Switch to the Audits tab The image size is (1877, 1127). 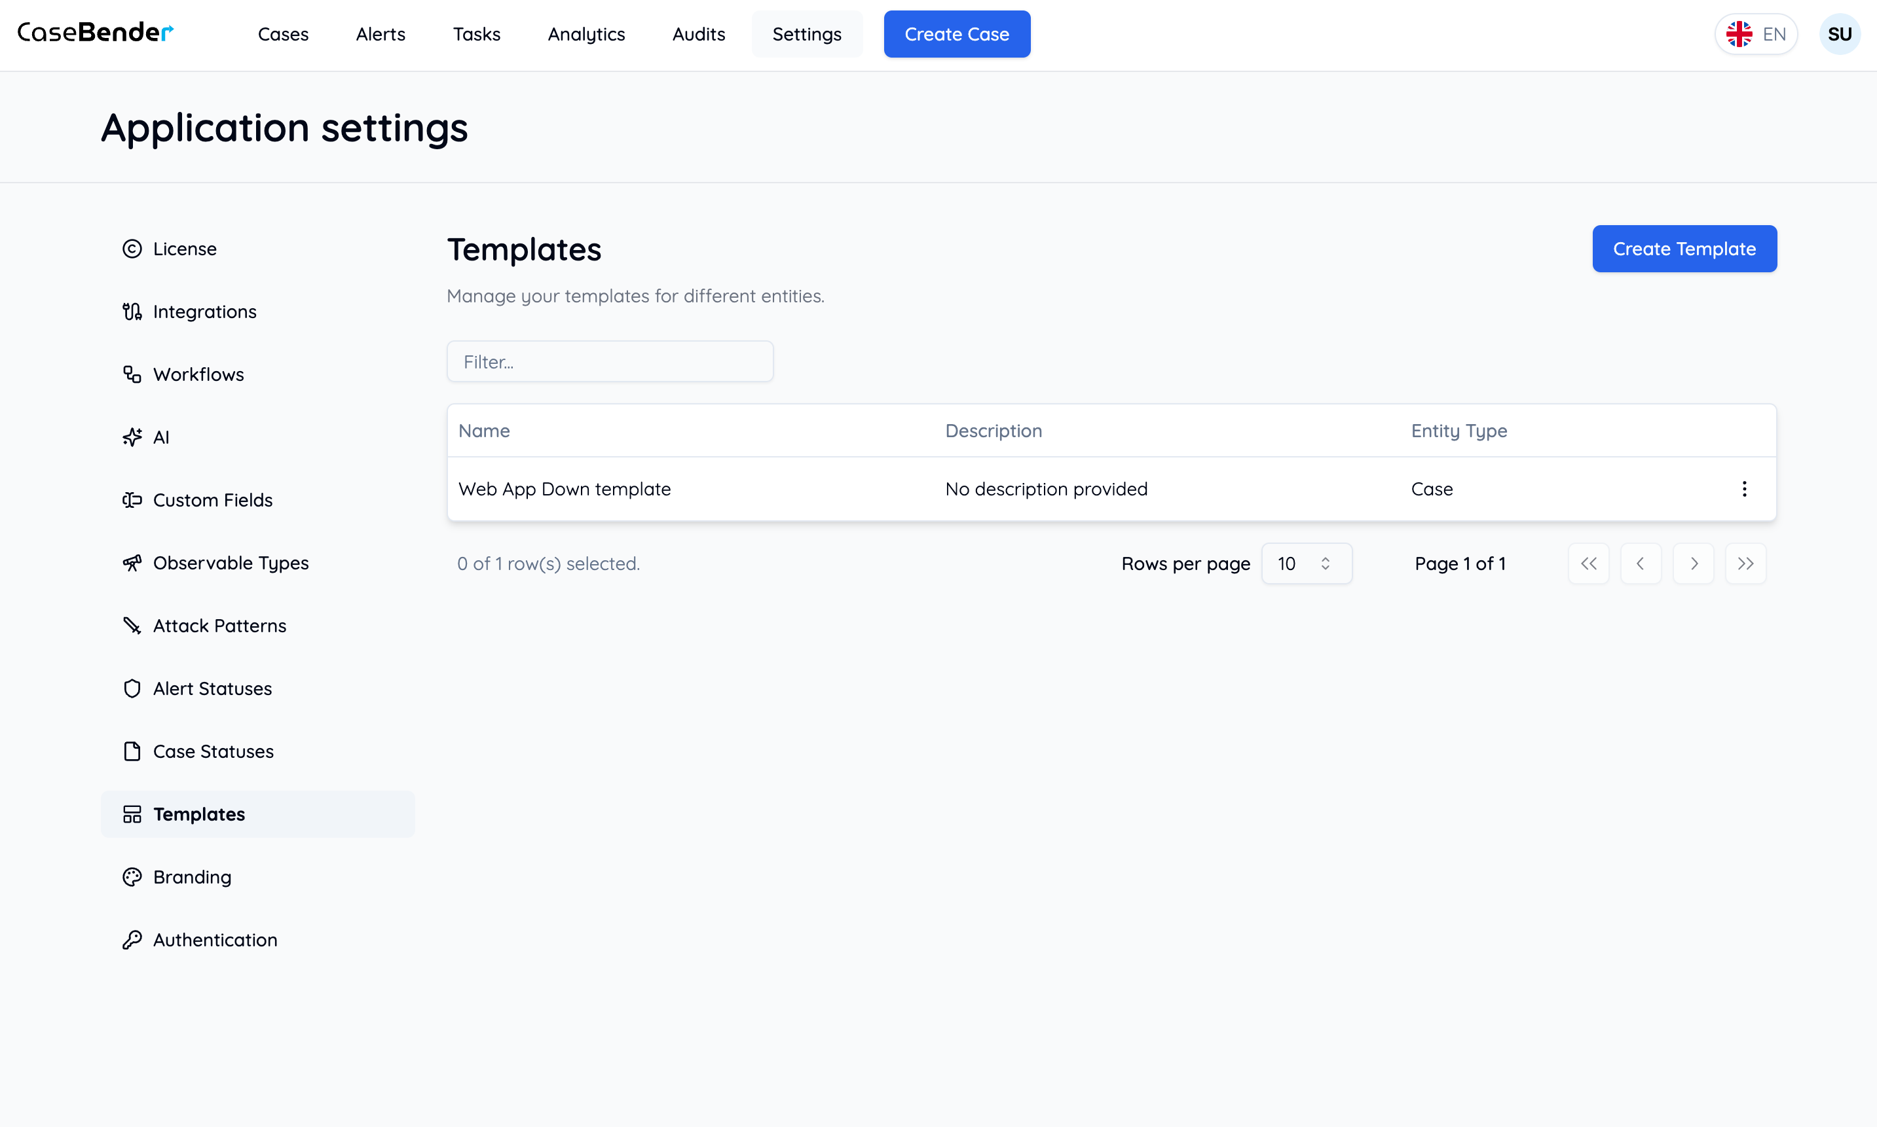(698, 34)
